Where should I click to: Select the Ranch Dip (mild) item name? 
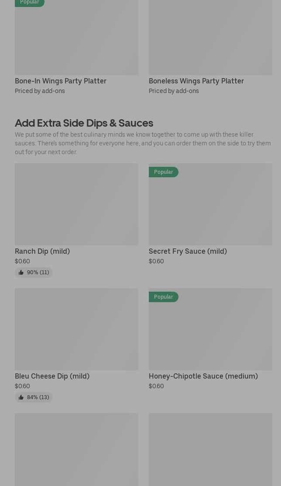click(x=42, y=251)
